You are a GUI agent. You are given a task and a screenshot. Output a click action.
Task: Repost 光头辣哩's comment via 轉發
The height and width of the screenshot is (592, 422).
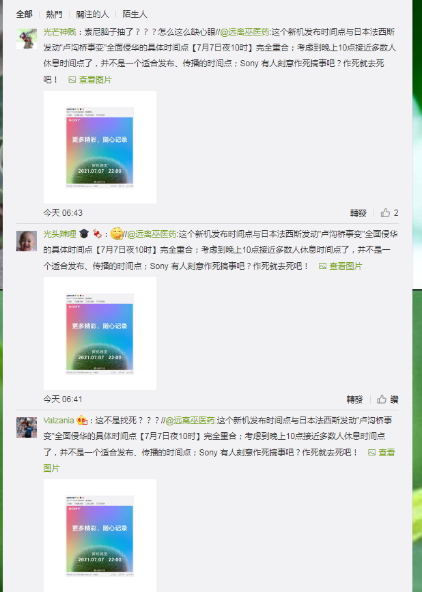click(354, 399)
